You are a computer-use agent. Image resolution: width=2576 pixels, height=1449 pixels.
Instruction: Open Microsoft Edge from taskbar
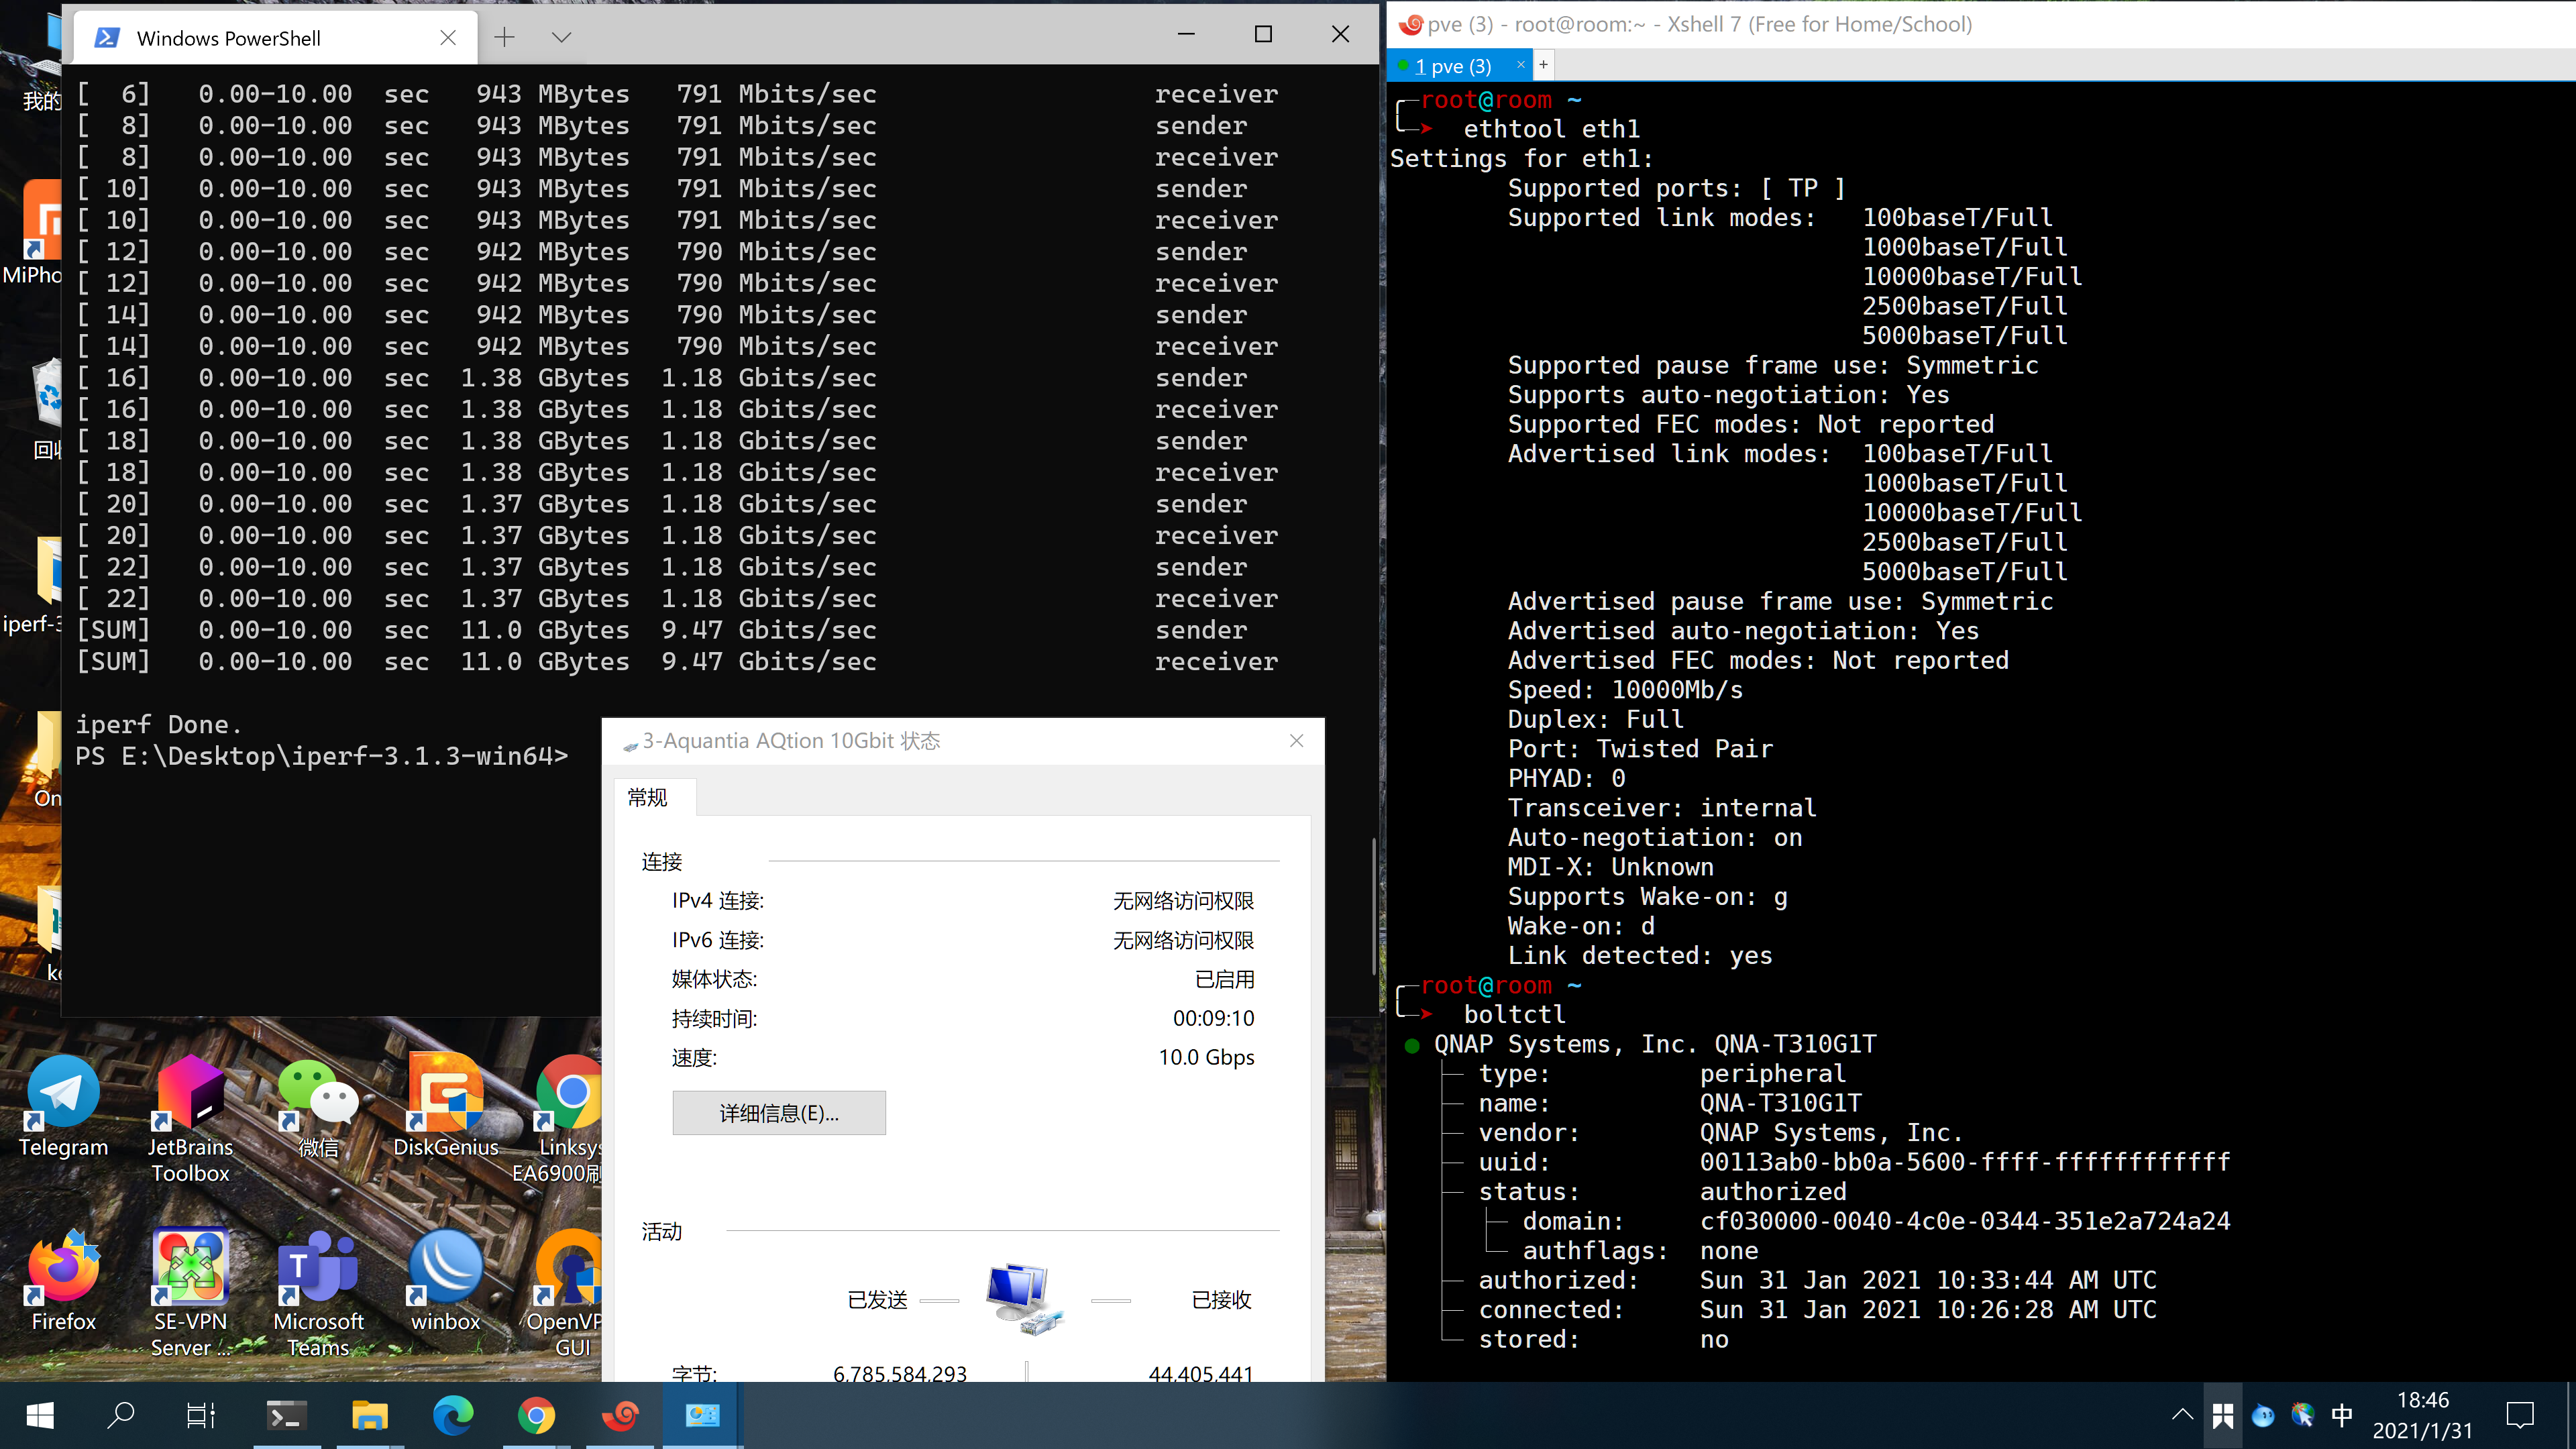(453, 1415)
